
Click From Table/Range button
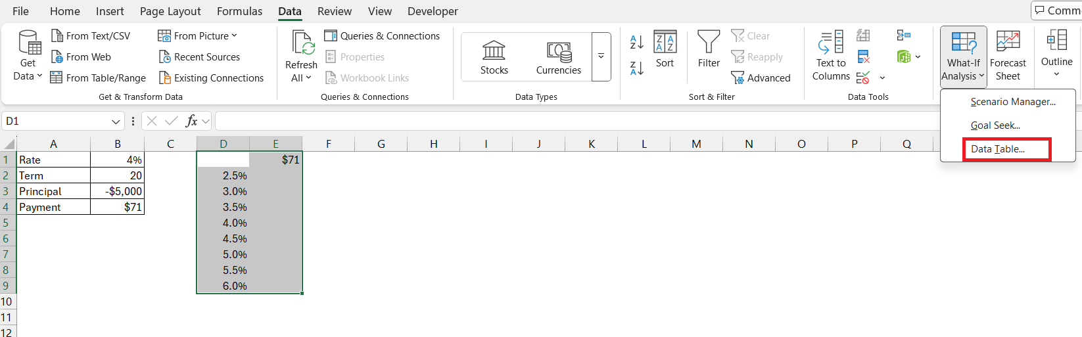[x=98, y=78]
